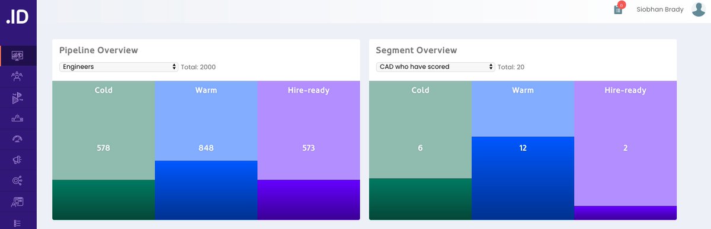Open the CAD who have scored segment dropdown

pyautogui.click(x=435, y=67)
